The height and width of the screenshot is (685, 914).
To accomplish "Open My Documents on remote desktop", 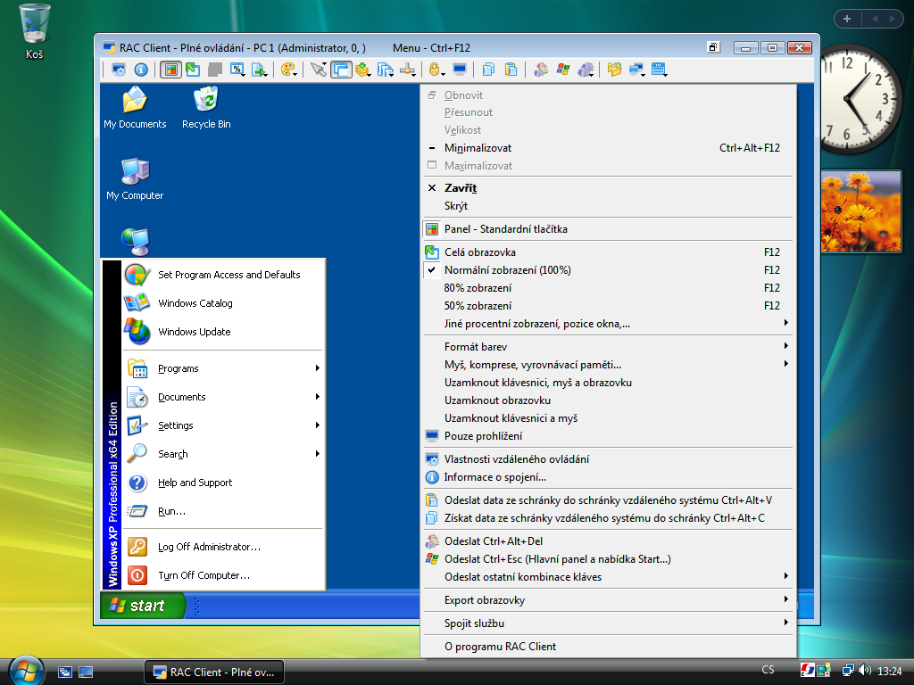I will click(135, 107).
